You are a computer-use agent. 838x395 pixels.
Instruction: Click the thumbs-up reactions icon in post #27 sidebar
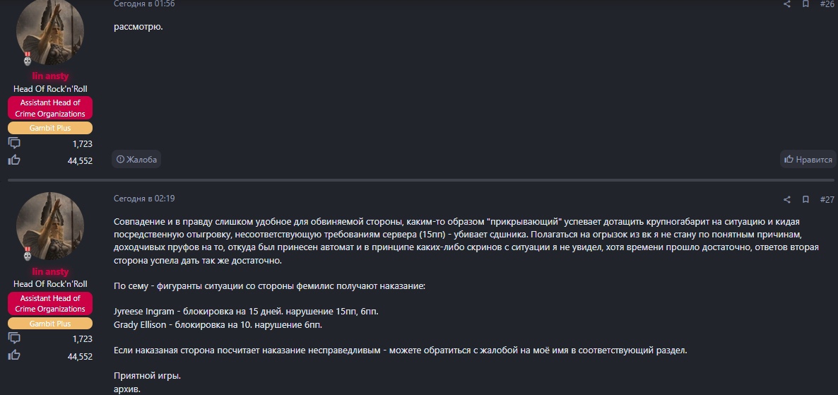tap(14, 356)
